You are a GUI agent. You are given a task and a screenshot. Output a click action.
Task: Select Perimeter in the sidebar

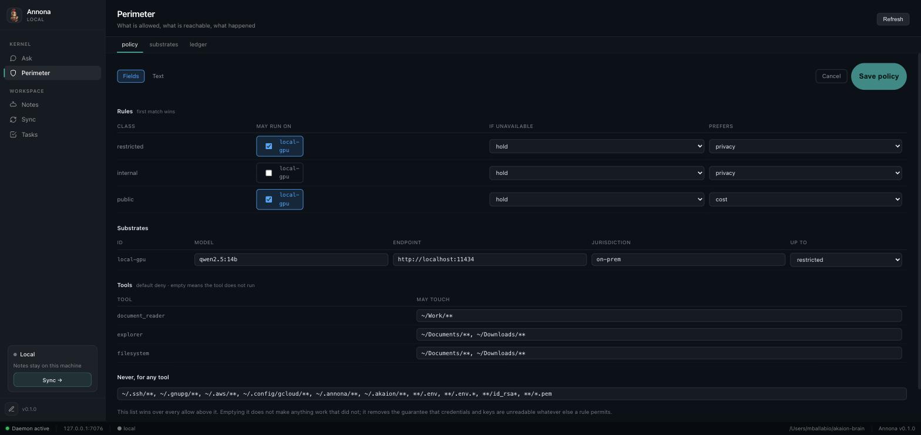(x=52, y=73)
